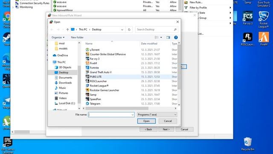Open the Programs (*.exe) file type dropdown
Image resolution: width=273 pixels, height=154 pixels.
pos(157,115)
